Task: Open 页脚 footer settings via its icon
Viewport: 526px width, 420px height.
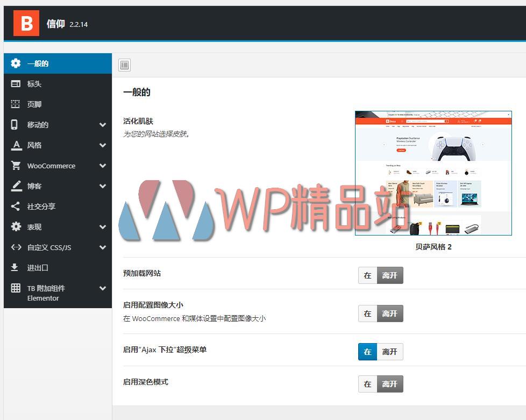Action: [16, 104]
